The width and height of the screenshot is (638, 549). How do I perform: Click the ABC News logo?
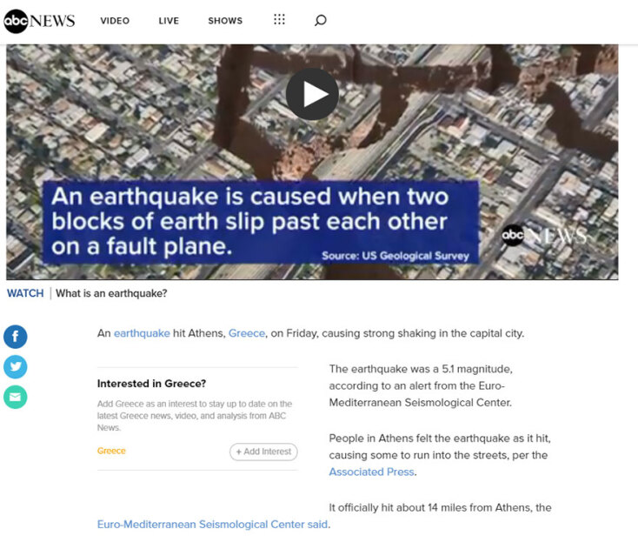pos(40,21)
